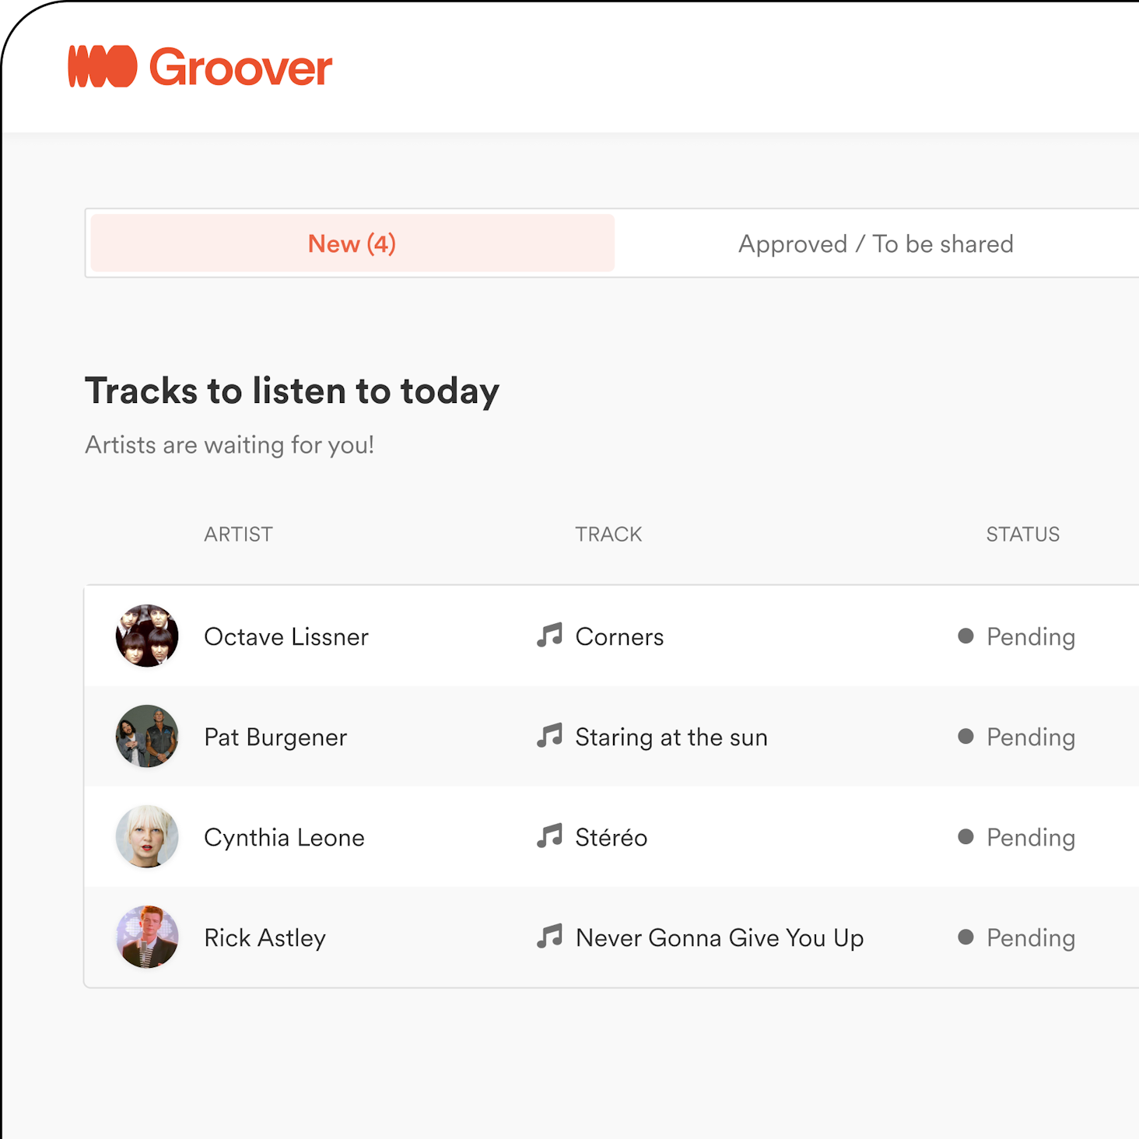Open Cynthia Leone's avatar thumbnail

tap(147, 836)
